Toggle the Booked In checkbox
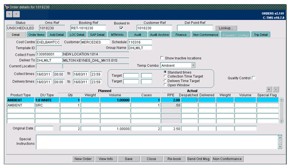 (121, 28)
